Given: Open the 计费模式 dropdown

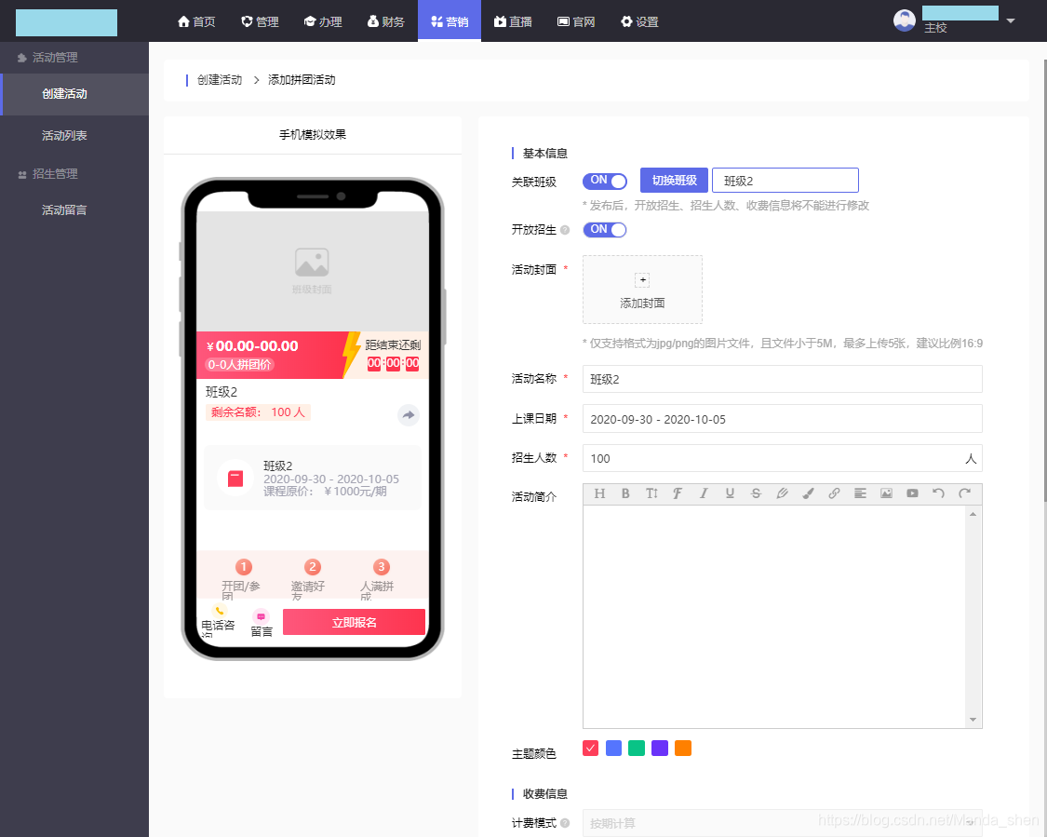Looking at the screenshot, I should tap(782, 823).
